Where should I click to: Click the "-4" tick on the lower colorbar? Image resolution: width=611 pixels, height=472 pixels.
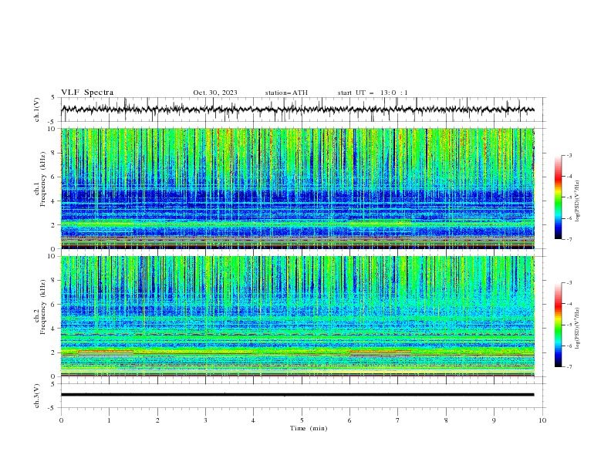coord(569,304)
